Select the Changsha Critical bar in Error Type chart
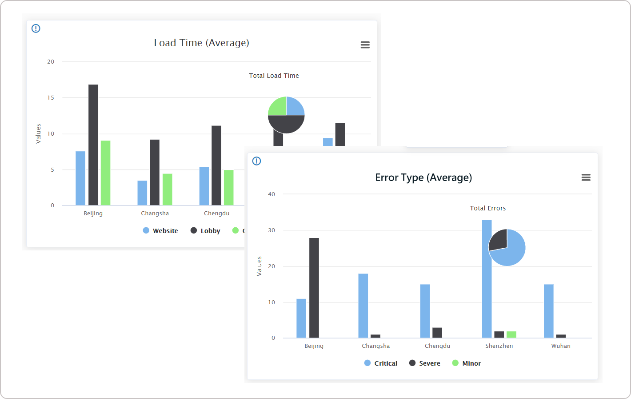631x399 pixels. pyautogui.click(x=363, y=306)
